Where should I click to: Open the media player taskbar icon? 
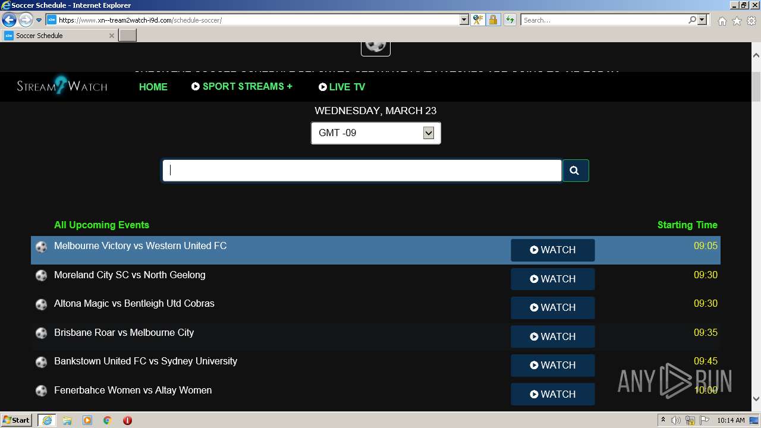coord(87,420)
